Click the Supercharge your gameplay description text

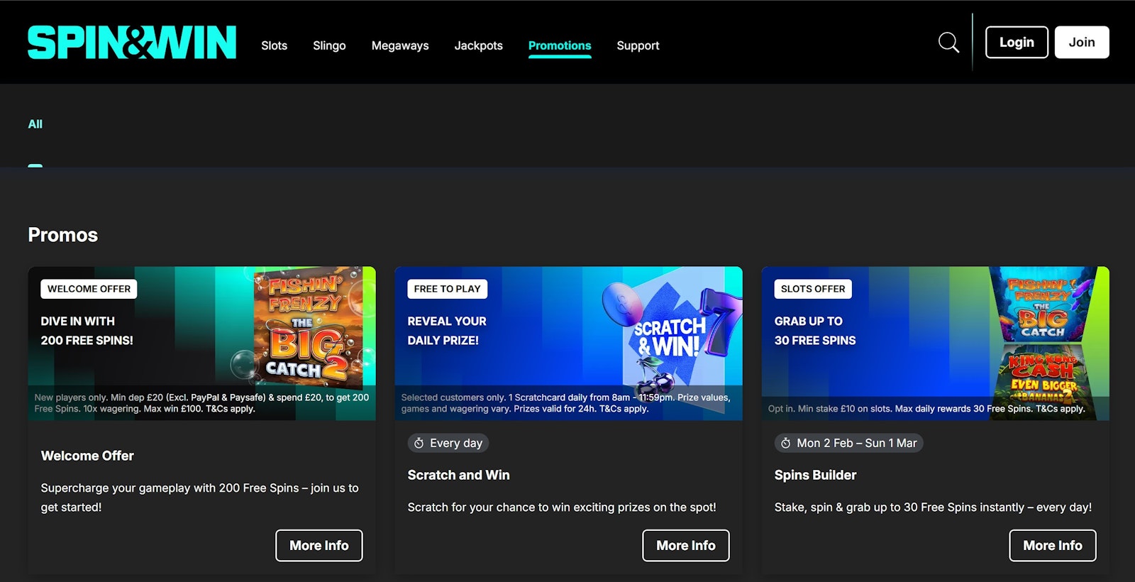pyautogui.click(x=199, y=498)
